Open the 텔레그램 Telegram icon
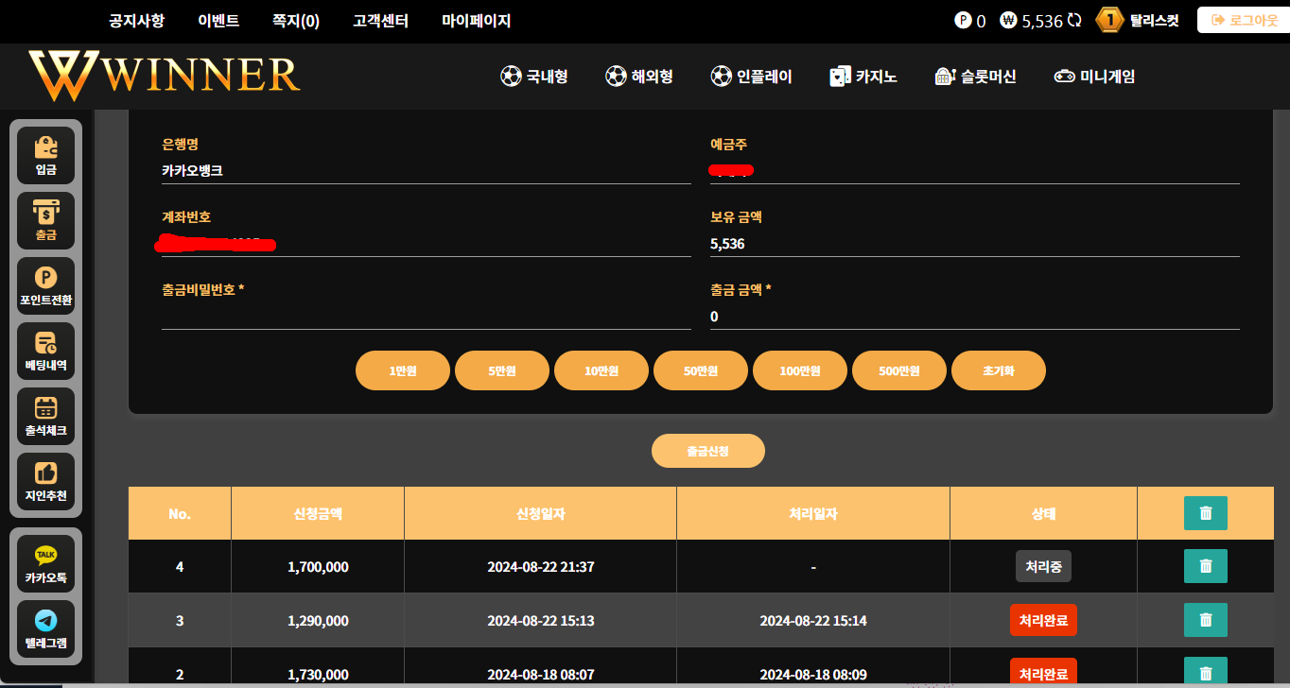1290x688 pixels. 45,629
